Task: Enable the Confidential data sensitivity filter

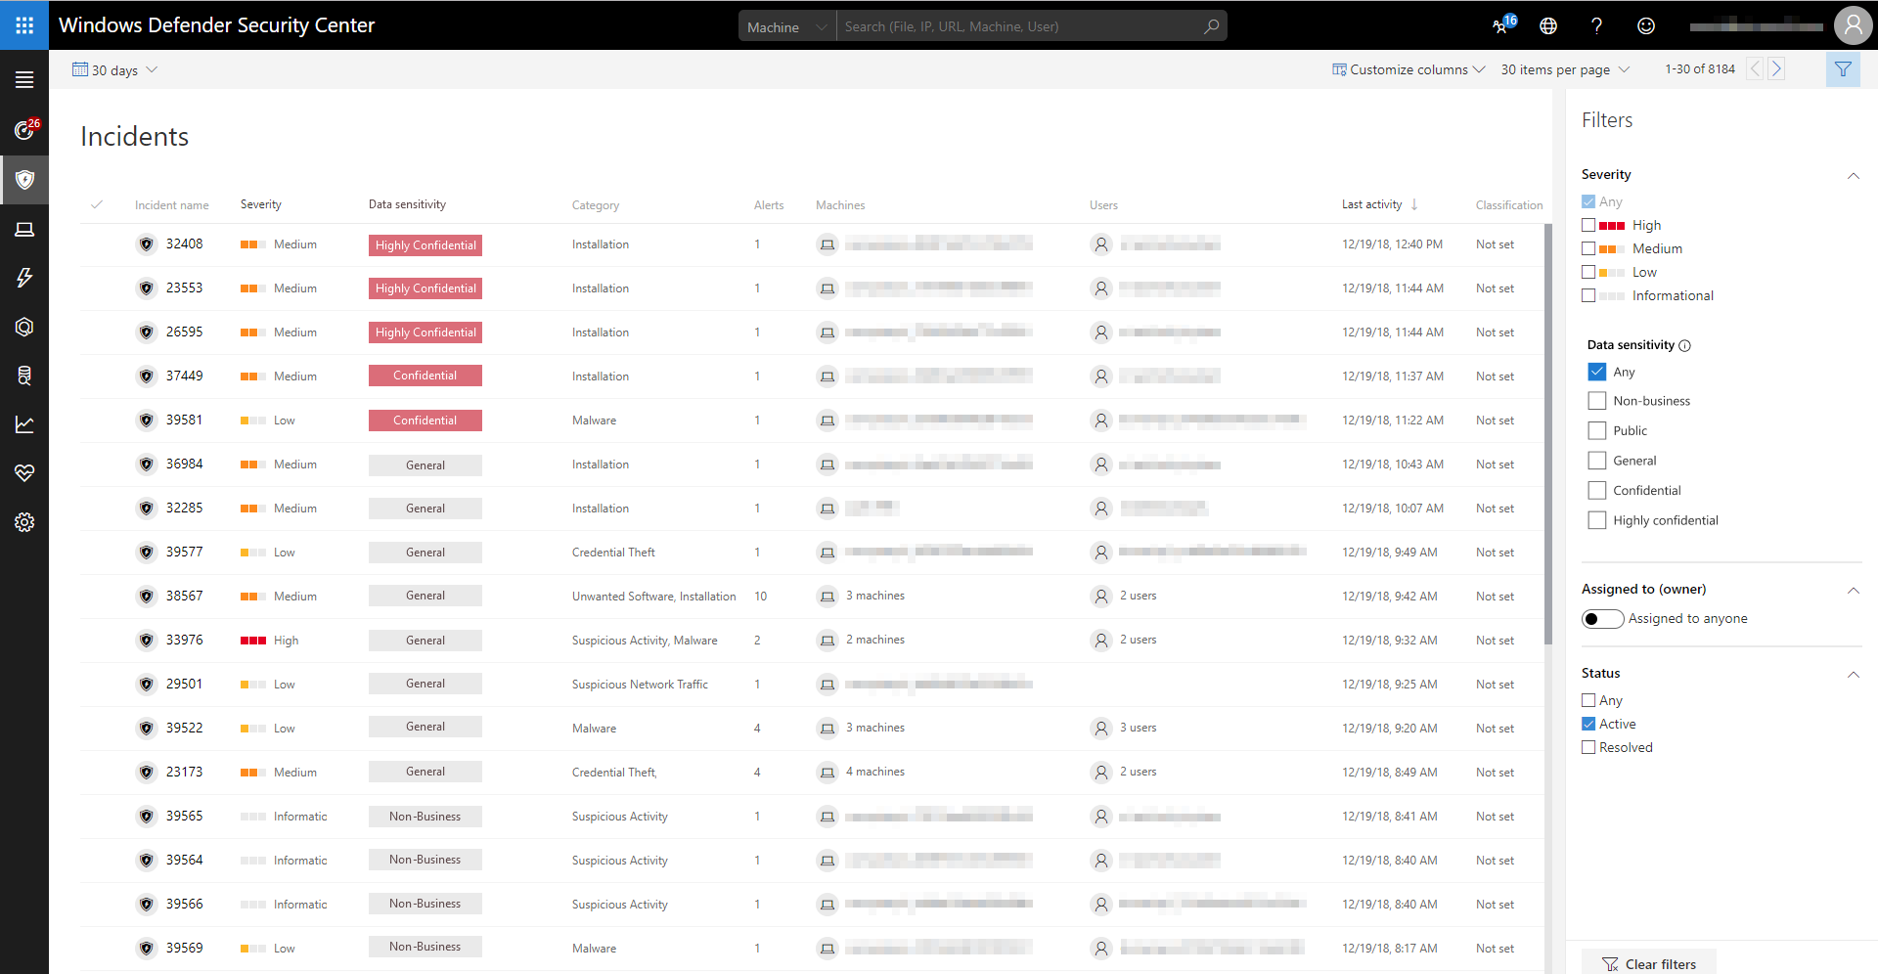Action: tap(1598, 490)
